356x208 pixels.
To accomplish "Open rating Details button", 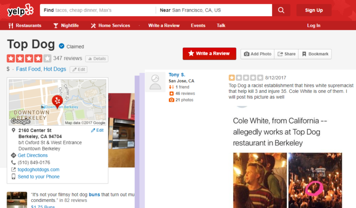I will (97, 59).
